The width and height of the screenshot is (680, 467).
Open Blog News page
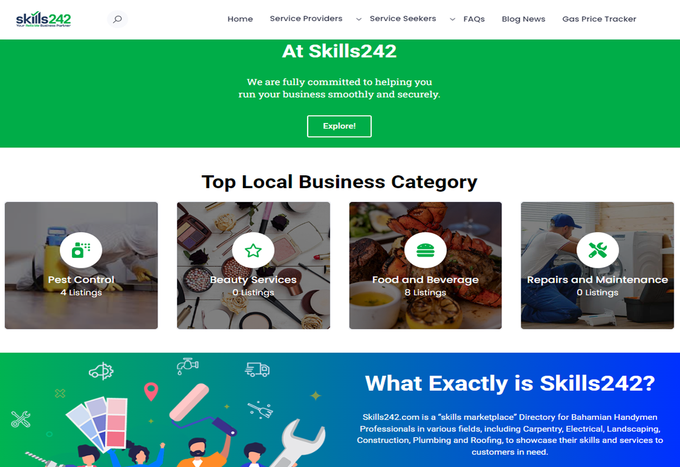[523, 19]
